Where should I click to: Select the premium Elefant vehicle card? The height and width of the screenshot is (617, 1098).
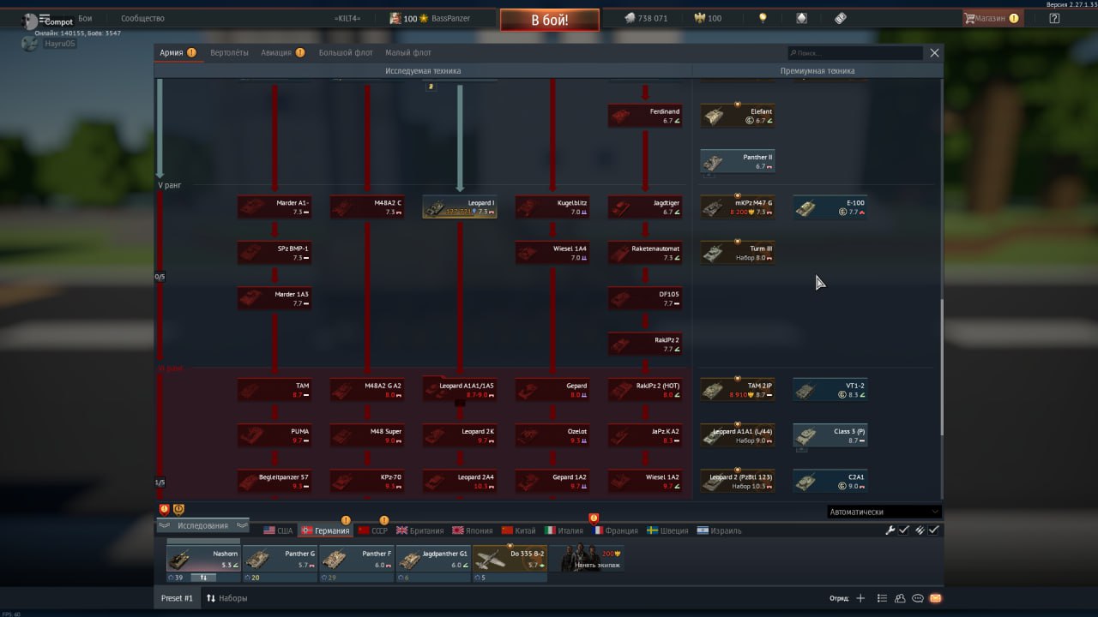(x=738, y=116)
